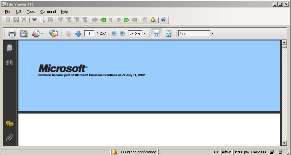Click the New document icon in Dynamics toolbar
This screenshot has width=291, height=155.
8,20
